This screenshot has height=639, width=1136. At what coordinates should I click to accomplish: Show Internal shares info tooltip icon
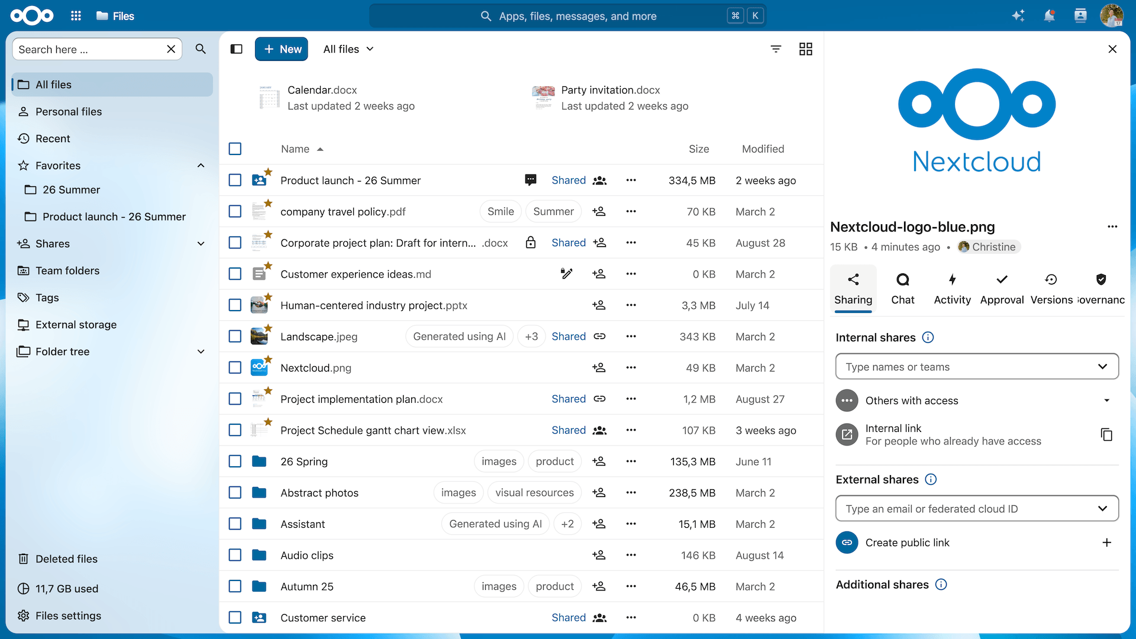pyautogui.click(x=928, y=337)
